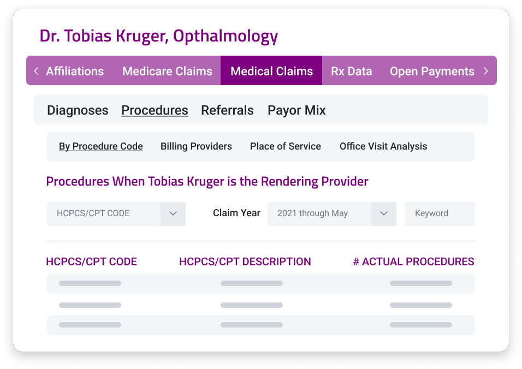
Task: Click the By Procedure Code link
Action: [101, 146]
